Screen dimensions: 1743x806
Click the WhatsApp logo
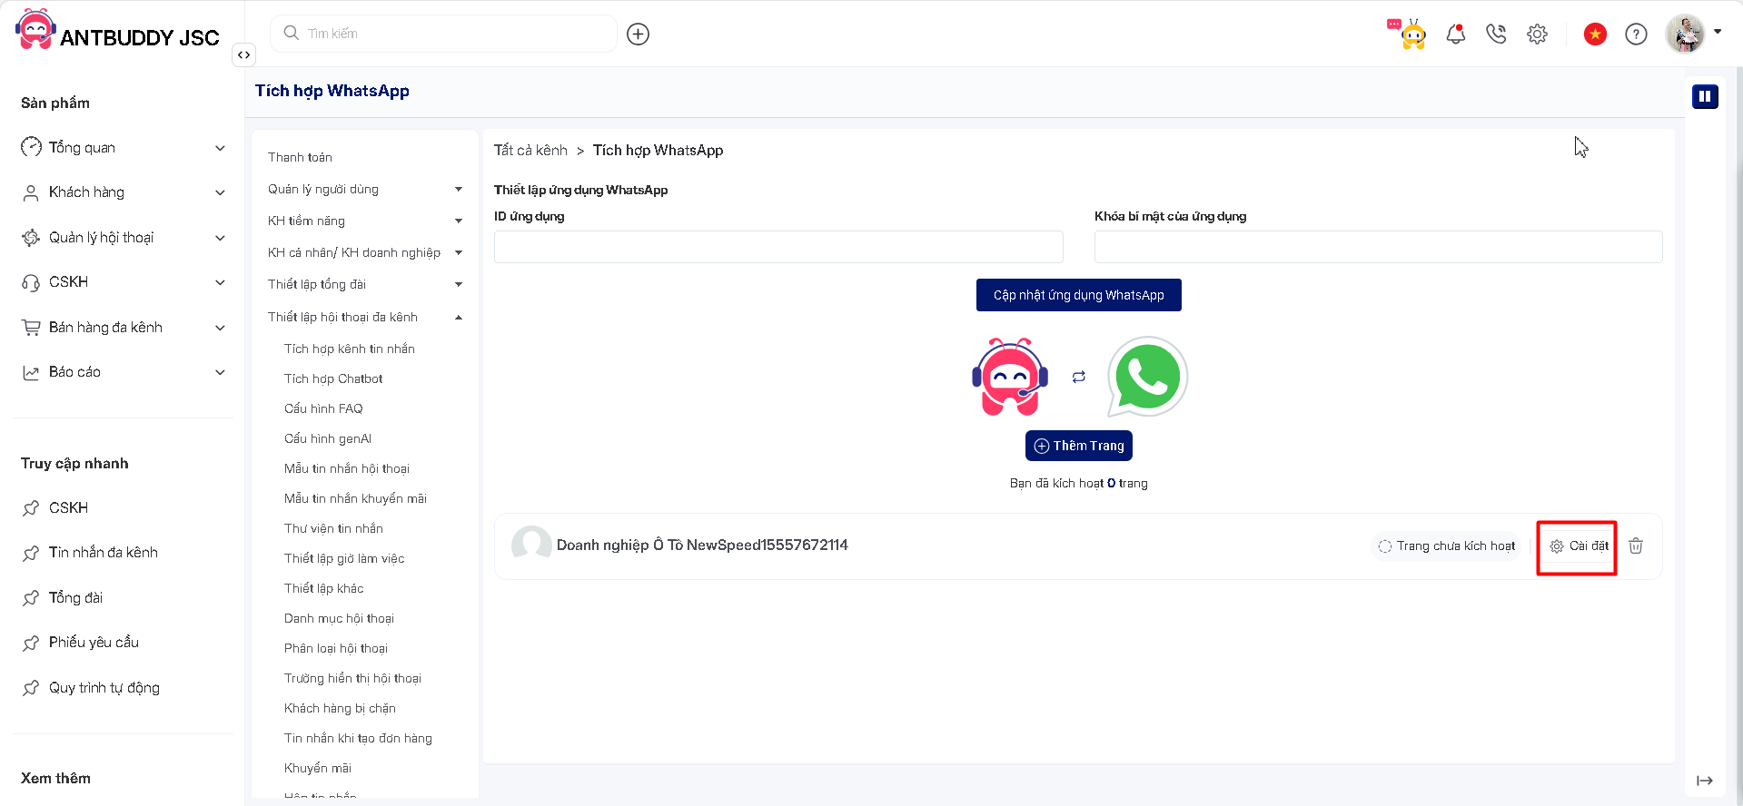click(x=1148, y=377)
